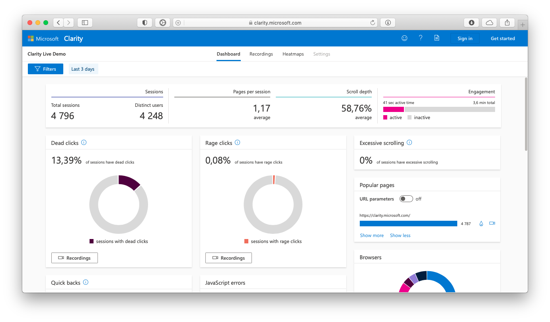Image resolution: width=550 pixels, height=322 pixels.
Task: Switch to the Heatmaps tab
Action: coord(293,54)
